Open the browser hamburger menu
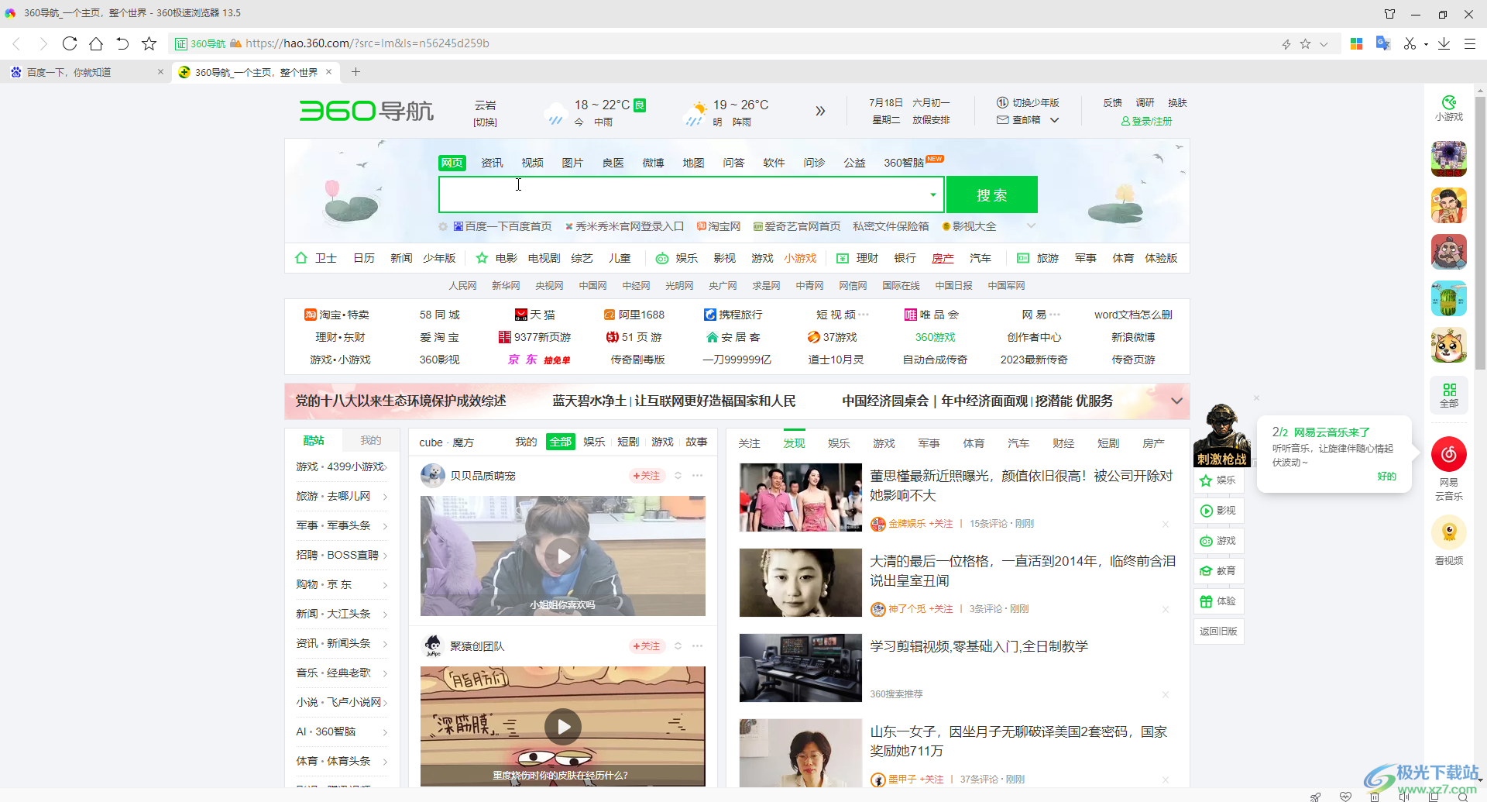The width and height of the screenshot is (1487, 802). click(x=1469, y=43)
